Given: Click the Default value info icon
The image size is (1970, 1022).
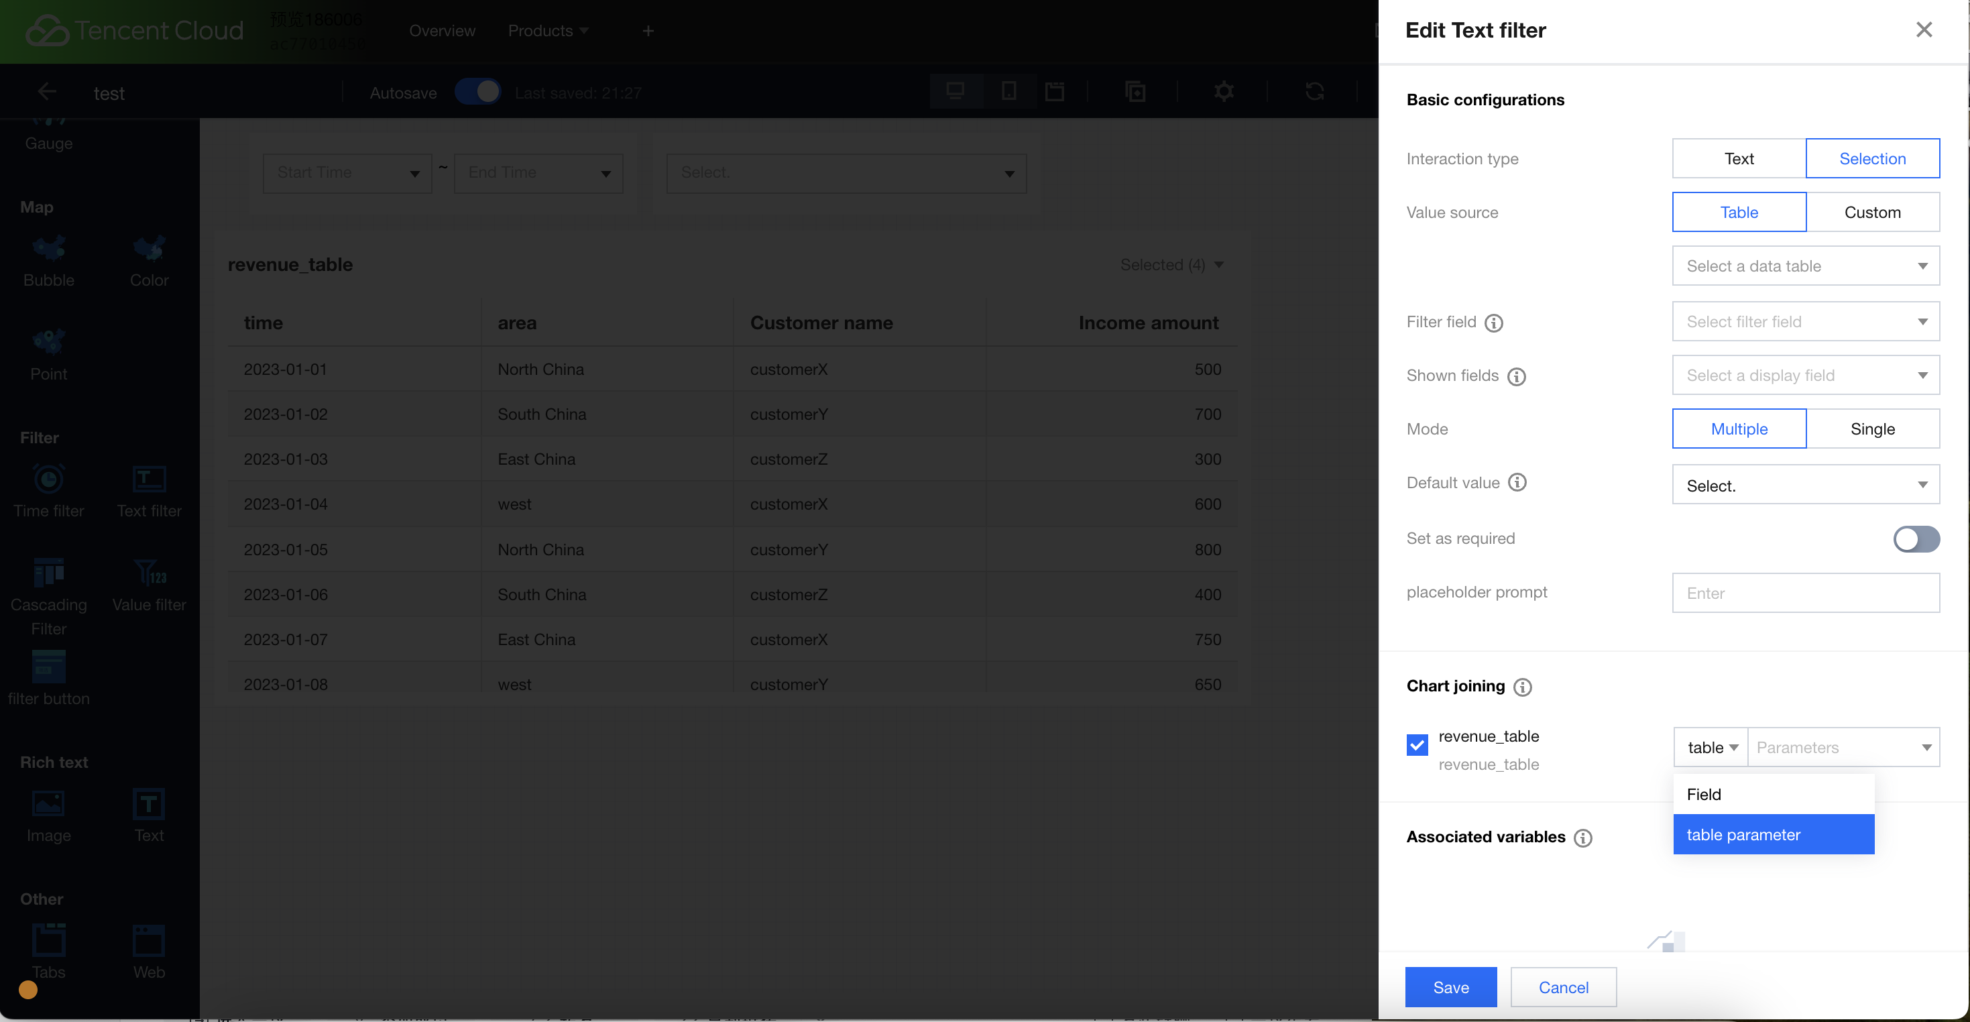Looking at the screenshot, I should (1517, 483).
